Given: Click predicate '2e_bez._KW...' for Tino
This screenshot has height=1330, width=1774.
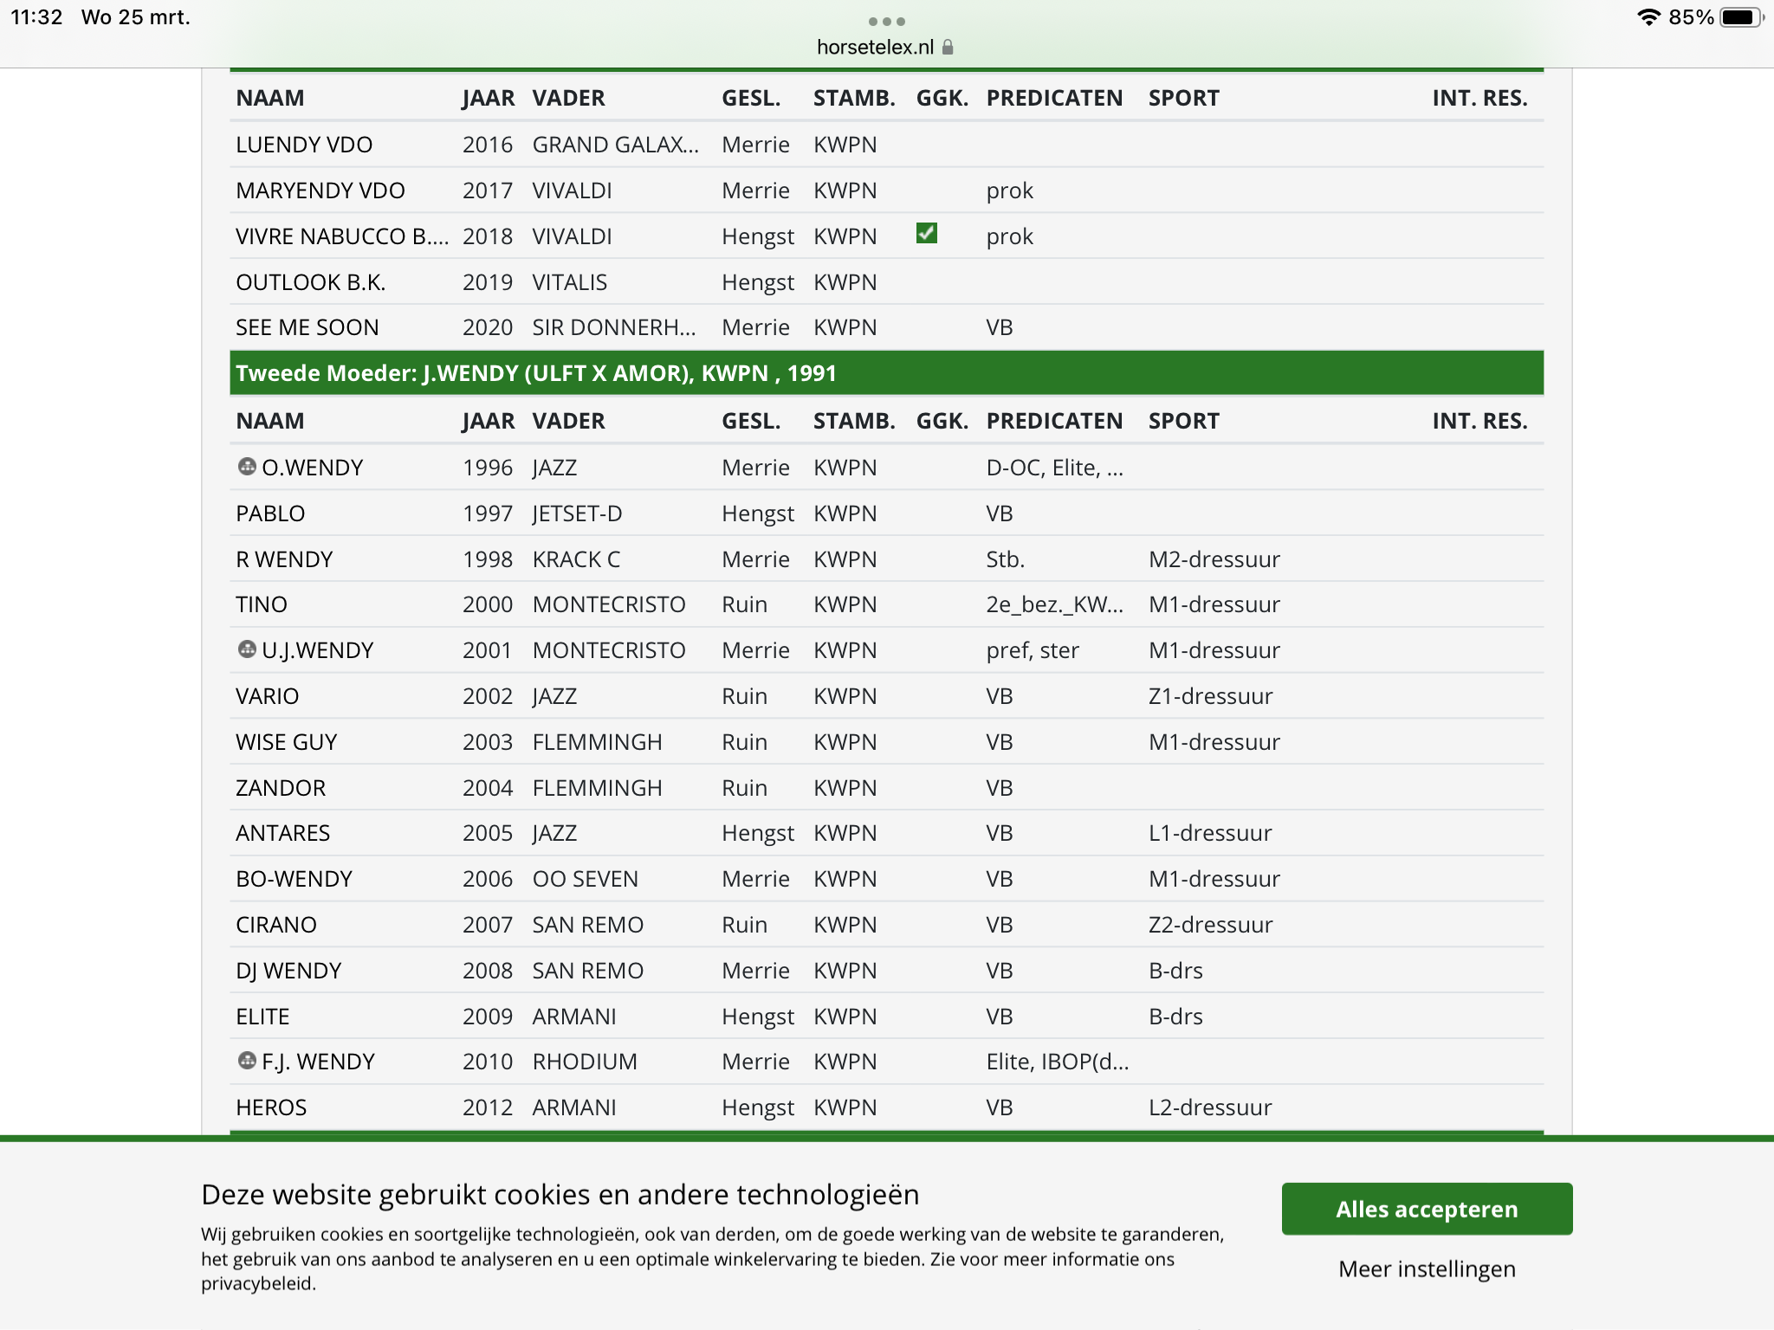Looking at the screenshot, I should [1055, 604].
